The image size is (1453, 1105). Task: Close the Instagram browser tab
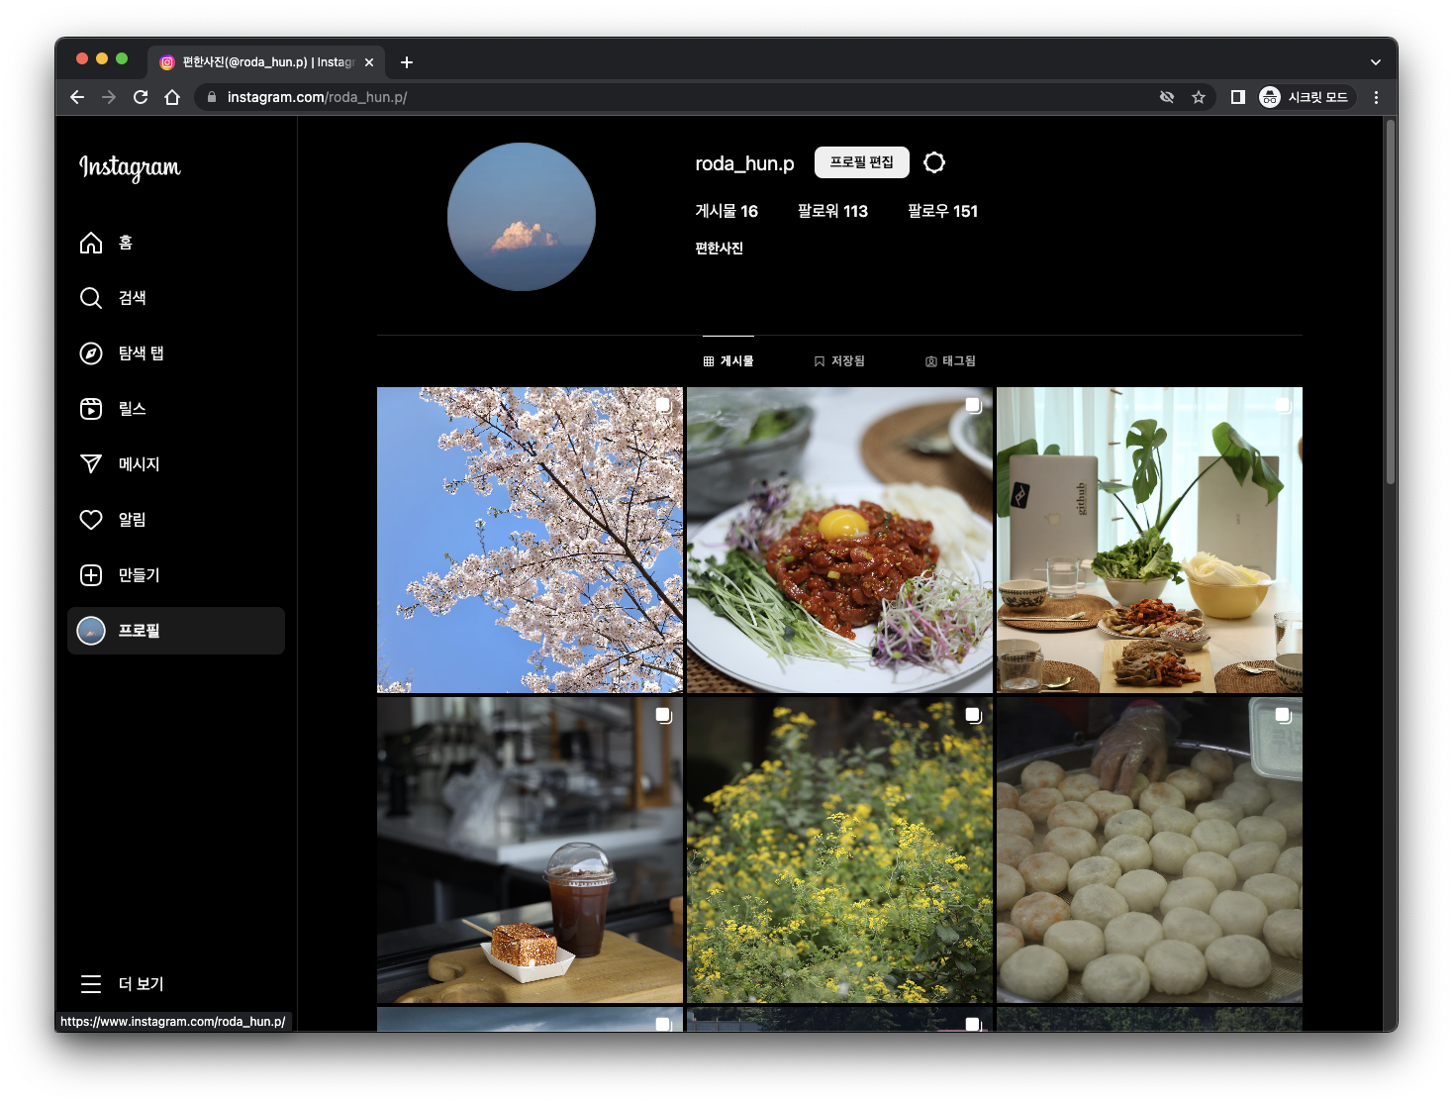click(369, 62)
